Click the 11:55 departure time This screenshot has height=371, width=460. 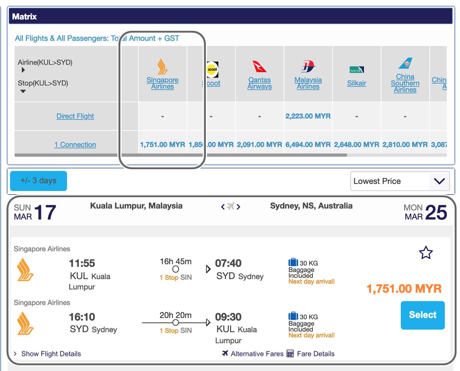(x=82, y=264)
